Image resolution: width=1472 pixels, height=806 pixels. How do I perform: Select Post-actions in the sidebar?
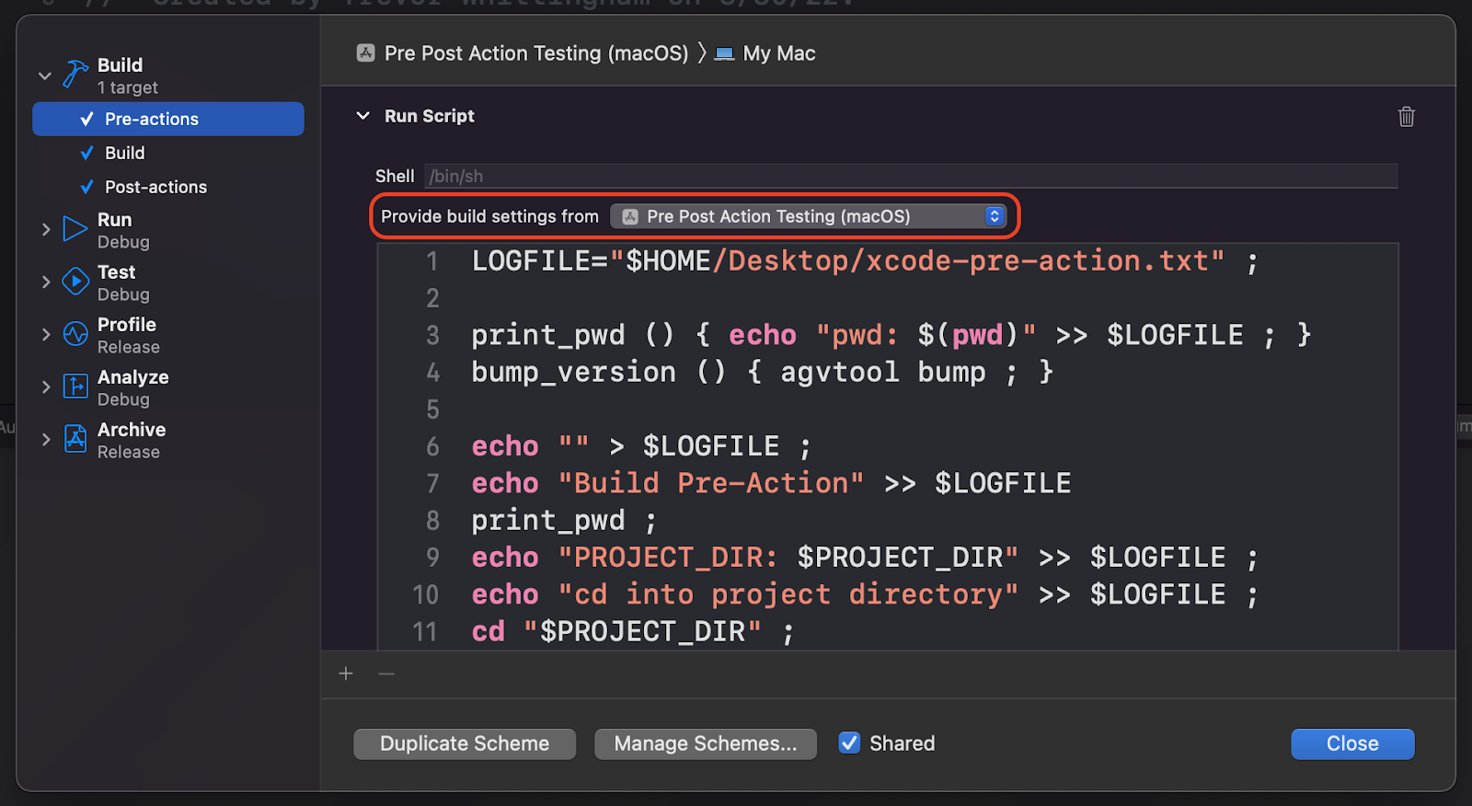(x=156, y=187)
